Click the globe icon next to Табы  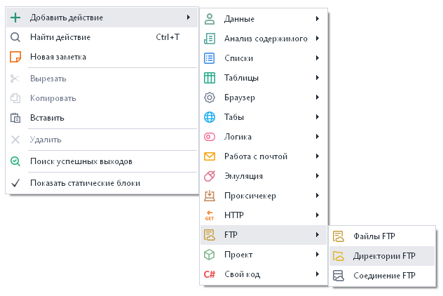(209, 117)
